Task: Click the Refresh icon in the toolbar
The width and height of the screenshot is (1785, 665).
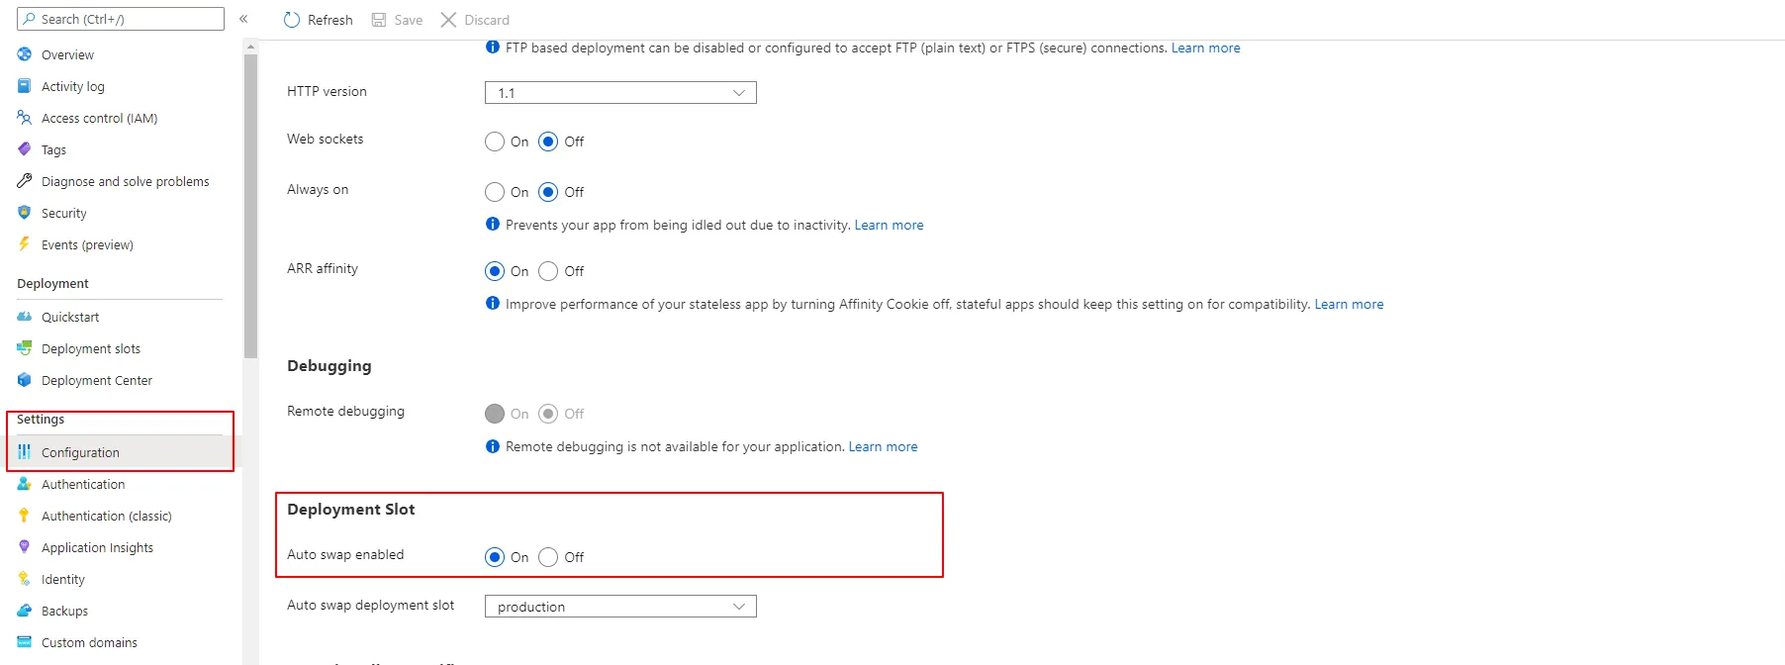Action: pos(292,20)
